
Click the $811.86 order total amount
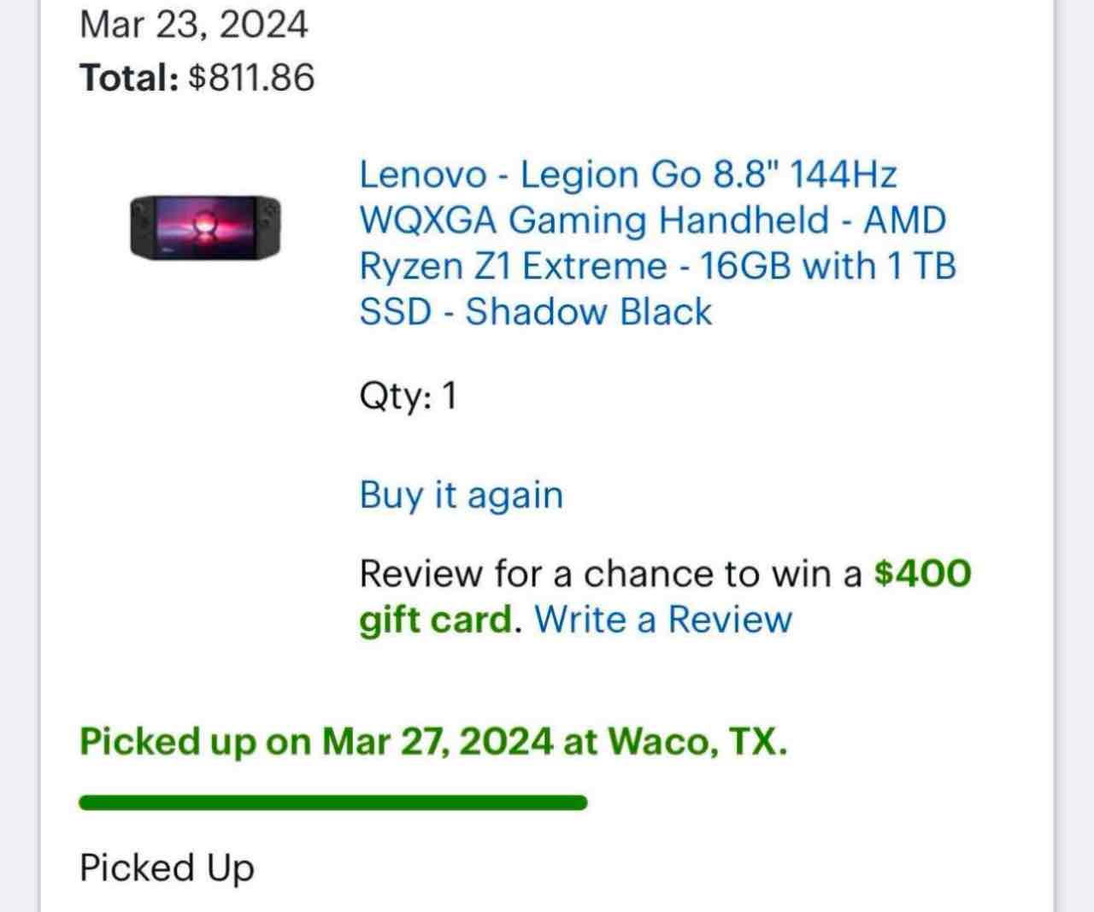pos(251,77)
